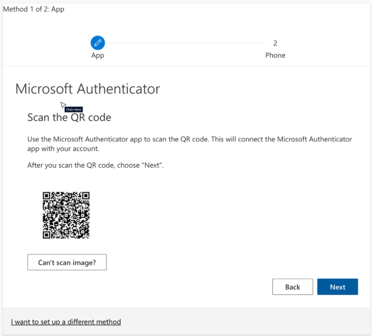The height and width of the screenshot is (336, 372).
Task: Click the Microsoft Authenticator heading
Action: [88, 89]
